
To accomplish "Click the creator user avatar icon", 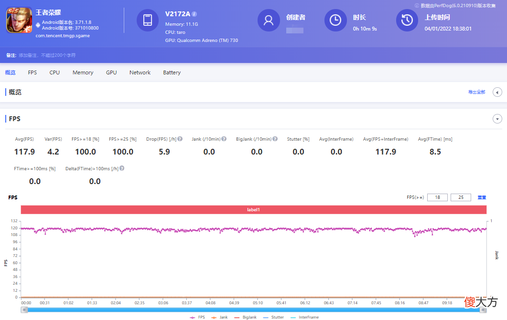I will (x=269, y=20).
